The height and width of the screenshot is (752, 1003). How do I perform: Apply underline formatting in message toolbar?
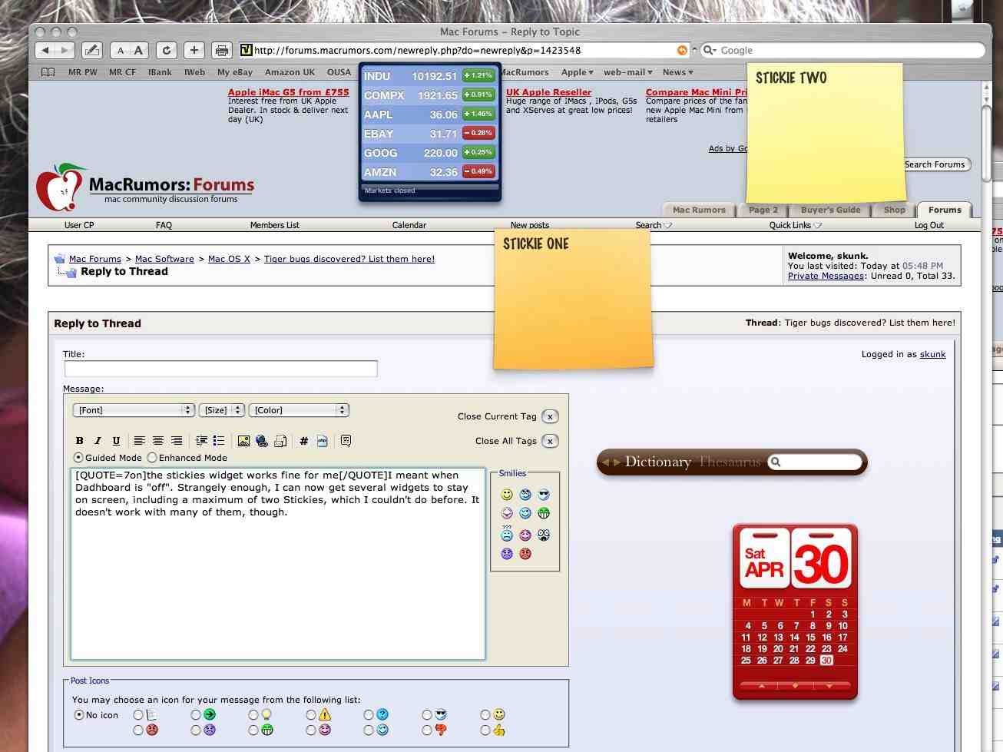click(x=116, y=441)
